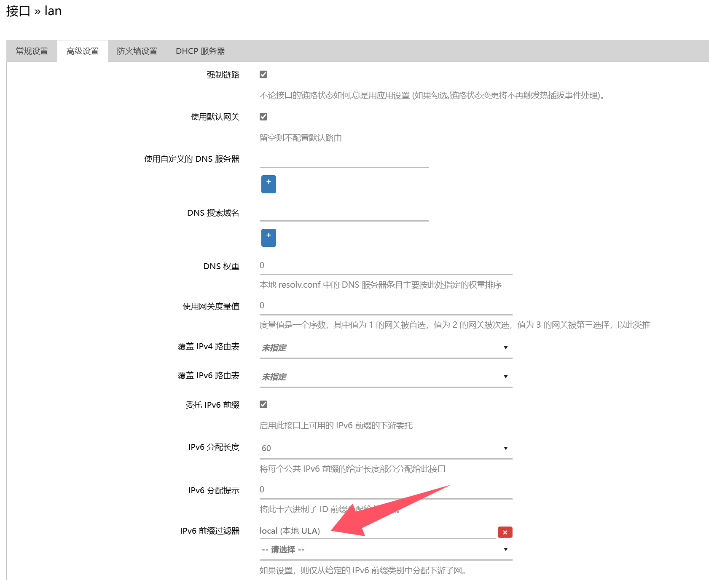
Task: Open the IPv6 分配长度 dropdown
Action: point(384,448)
